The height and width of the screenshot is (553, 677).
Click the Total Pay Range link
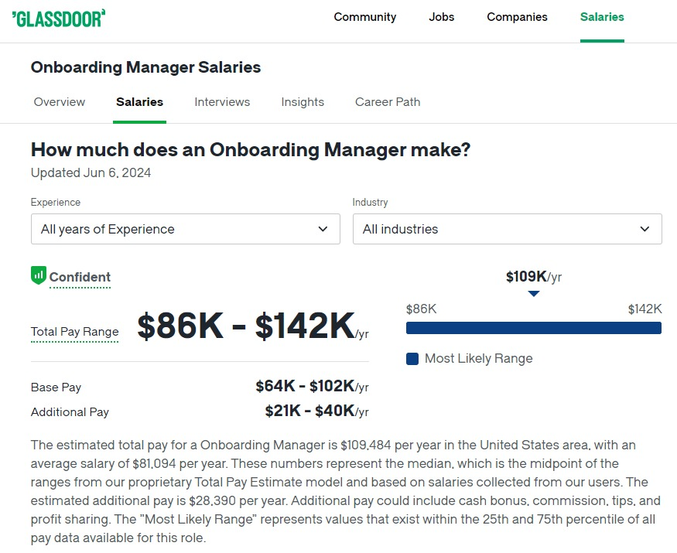click(x=74, y=332)
